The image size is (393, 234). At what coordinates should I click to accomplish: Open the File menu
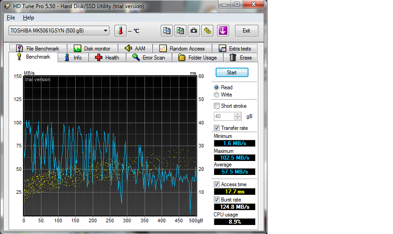pyautogui.click(x=11, y=18)
